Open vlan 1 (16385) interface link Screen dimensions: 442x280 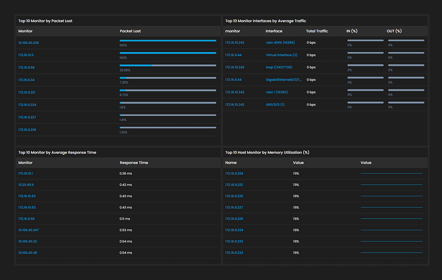pos(277,92)
